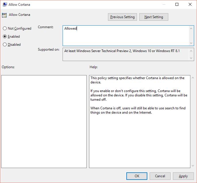
Task: Close the Allow Cortana dialog
Action: [190, 4]
